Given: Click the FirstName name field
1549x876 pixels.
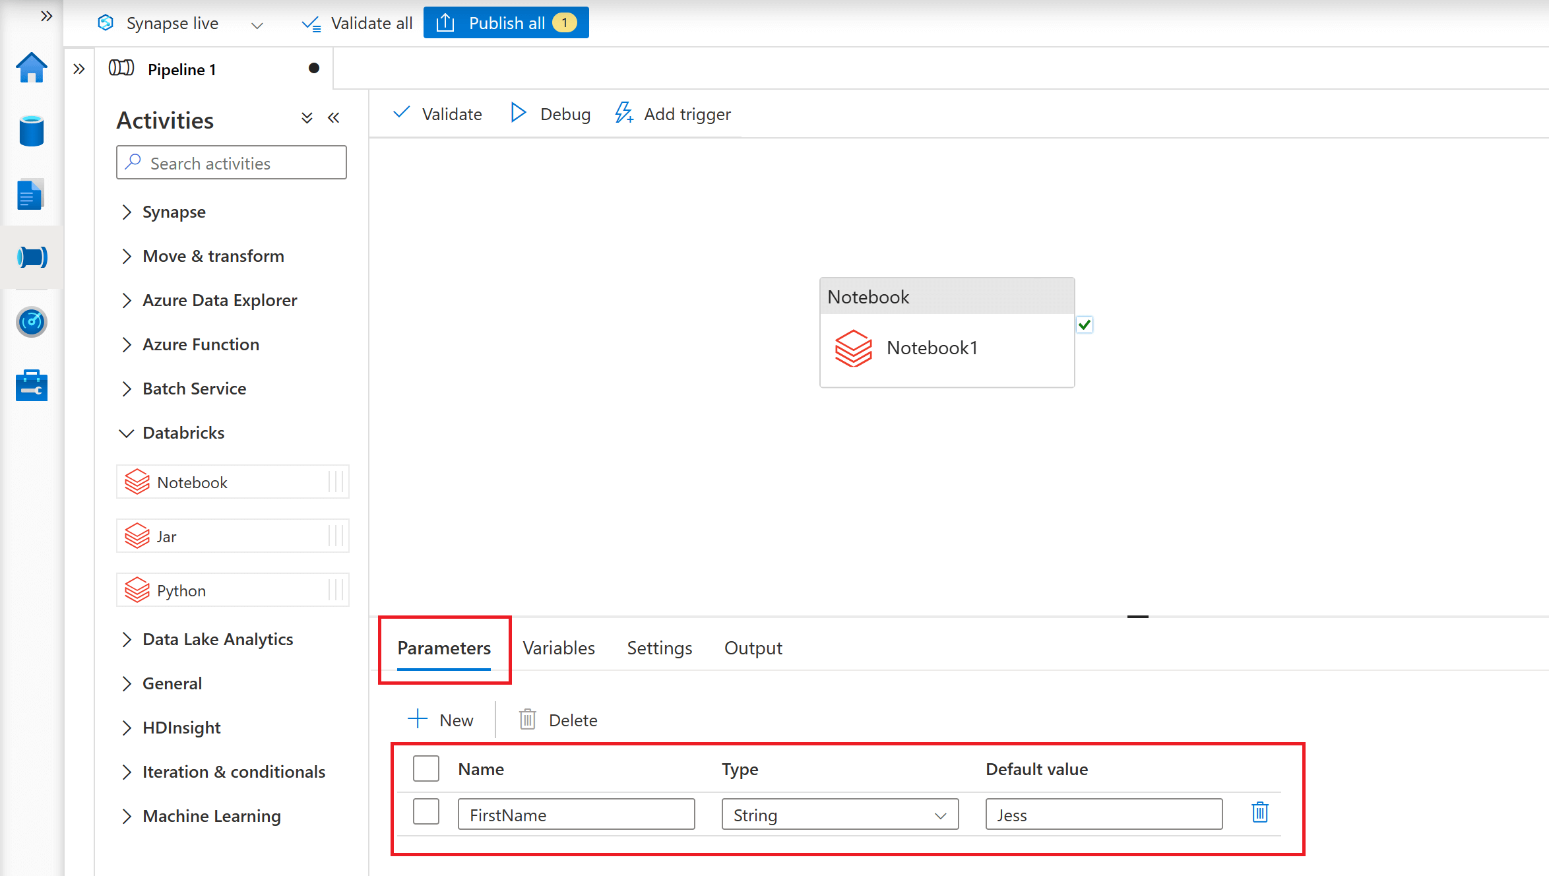Looking at the screenshot, I should tap(576, 815).
